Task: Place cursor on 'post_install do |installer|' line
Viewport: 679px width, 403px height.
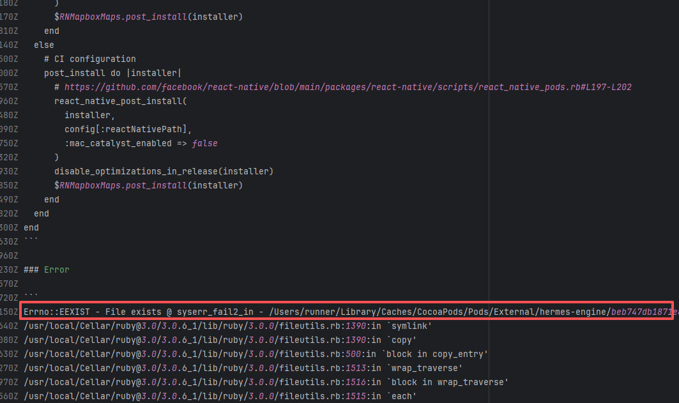Action: click(112, 73)
